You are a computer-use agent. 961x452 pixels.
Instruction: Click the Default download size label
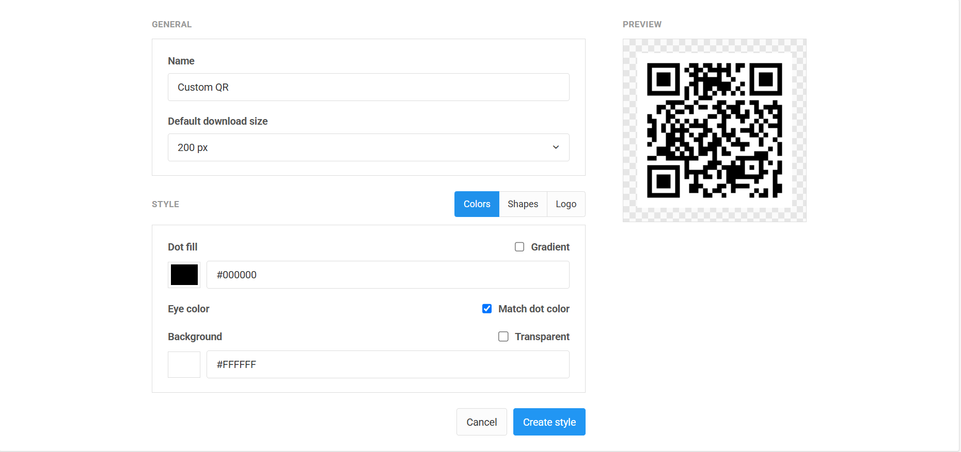coord(217,121)
